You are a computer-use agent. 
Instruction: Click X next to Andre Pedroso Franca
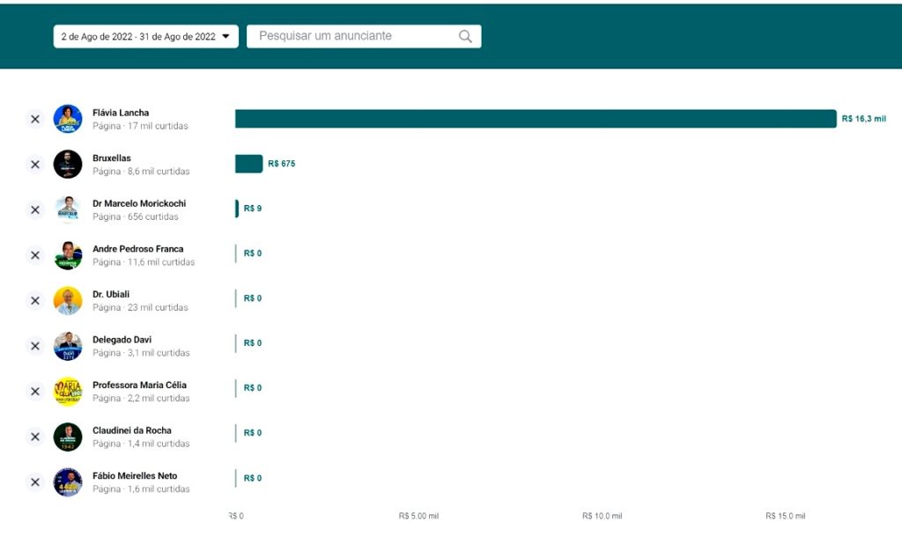[x=35, y=255]
